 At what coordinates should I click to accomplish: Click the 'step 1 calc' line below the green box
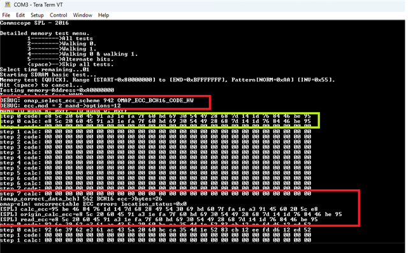pyautogui.click(x=156, y=131)
